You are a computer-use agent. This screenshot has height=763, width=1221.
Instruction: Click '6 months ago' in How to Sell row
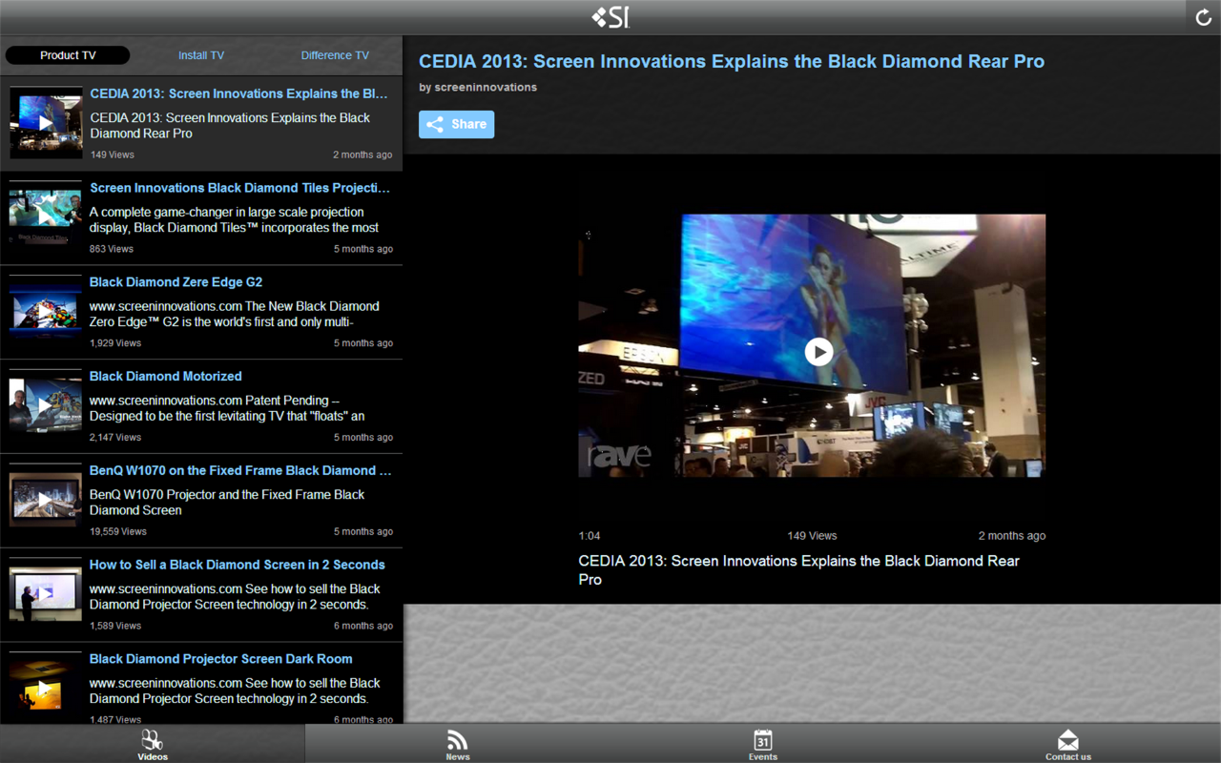click(x=363, y=627)
